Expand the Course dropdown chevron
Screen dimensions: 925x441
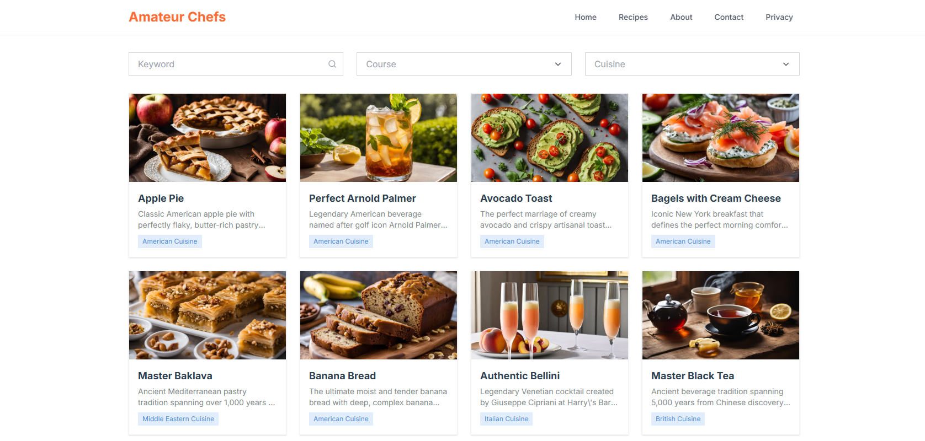coord(558,64)
